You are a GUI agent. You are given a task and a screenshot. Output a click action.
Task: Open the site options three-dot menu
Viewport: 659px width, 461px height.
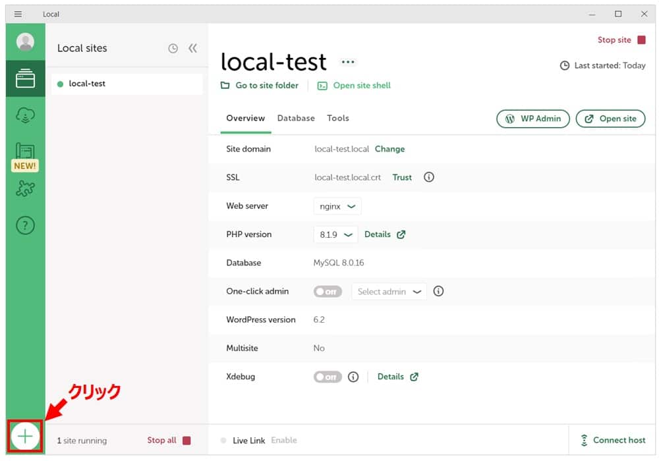point(348,62)
